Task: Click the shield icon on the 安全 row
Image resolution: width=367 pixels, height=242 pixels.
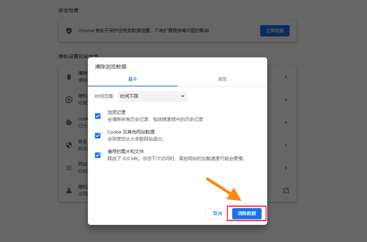Action: [x=69, y=145]
